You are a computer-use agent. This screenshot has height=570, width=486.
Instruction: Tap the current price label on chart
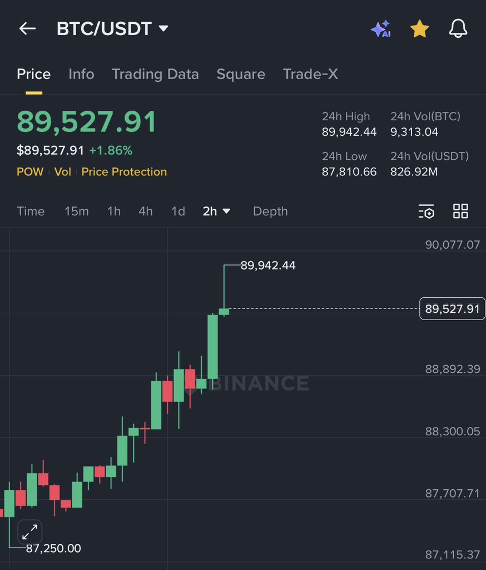pyautogui.click(x=452, y=308)
